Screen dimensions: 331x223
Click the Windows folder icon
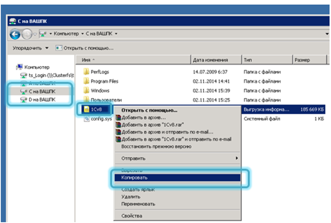[86, 91]
